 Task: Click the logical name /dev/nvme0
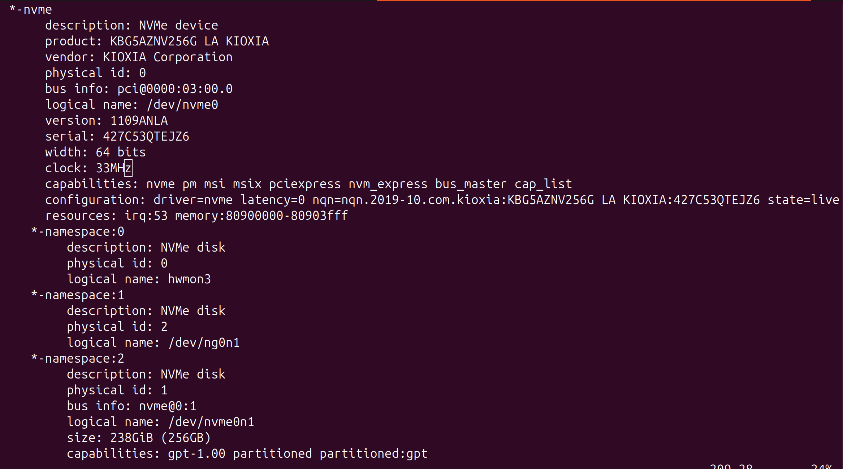[x=182, y=105]
